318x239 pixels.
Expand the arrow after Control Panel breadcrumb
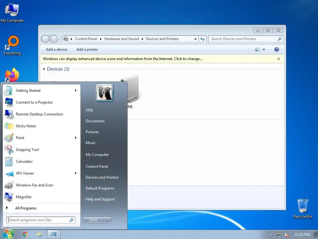point(101,39)
